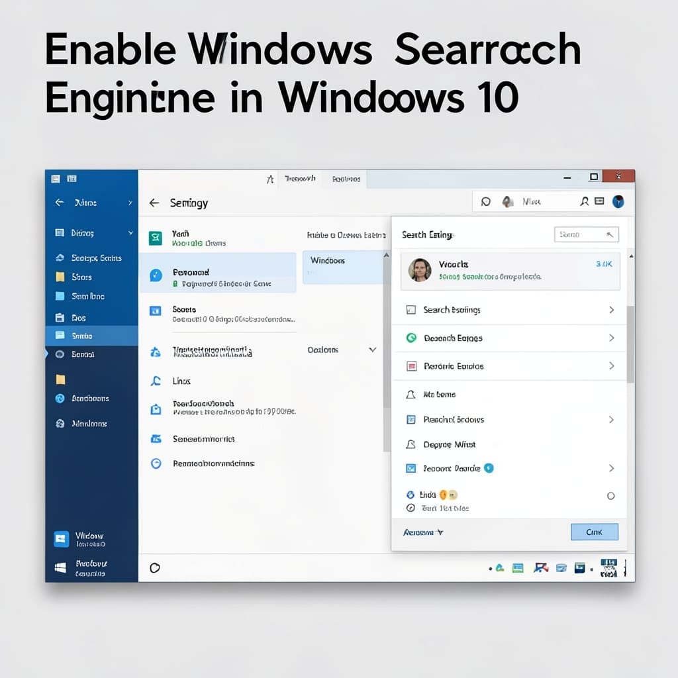
Task: Click the circular icon beside Renmeobtomndcinns
Action: point(156,463)
